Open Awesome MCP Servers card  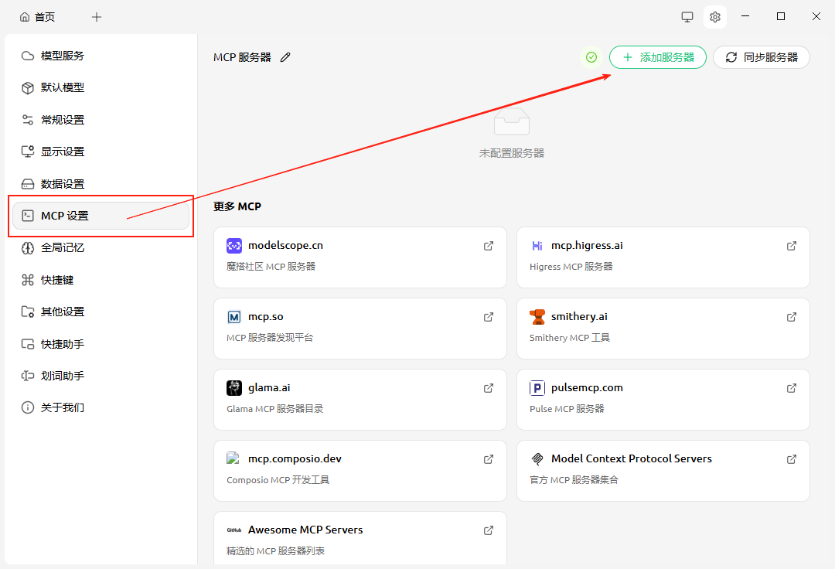[360, 538]
